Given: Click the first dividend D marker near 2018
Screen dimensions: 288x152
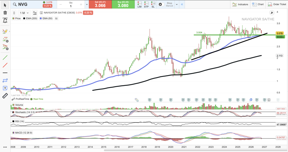Looking at the screenshot, I should coord(150,100).
